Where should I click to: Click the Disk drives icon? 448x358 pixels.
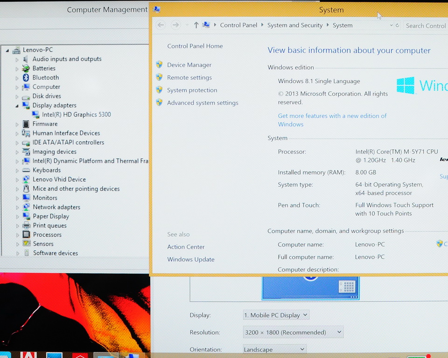[26, 97]
